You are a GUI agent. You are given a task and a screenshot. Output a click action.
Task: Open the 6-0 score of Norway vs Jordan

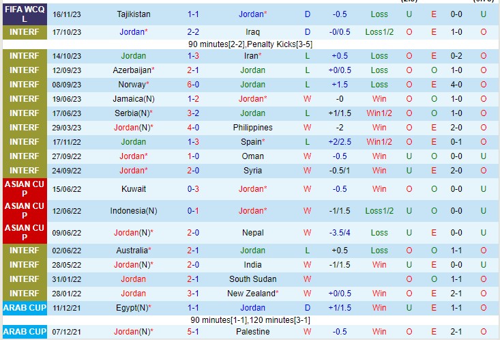pos(193,85)
